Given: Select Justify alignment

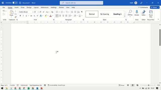Looking at the screenshot, I should (x=66, y=16).
